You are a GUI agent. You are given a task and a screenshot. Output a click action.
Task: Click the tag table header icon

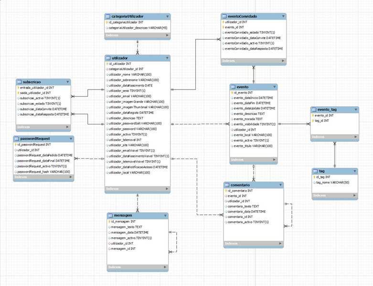pos(315,171)
